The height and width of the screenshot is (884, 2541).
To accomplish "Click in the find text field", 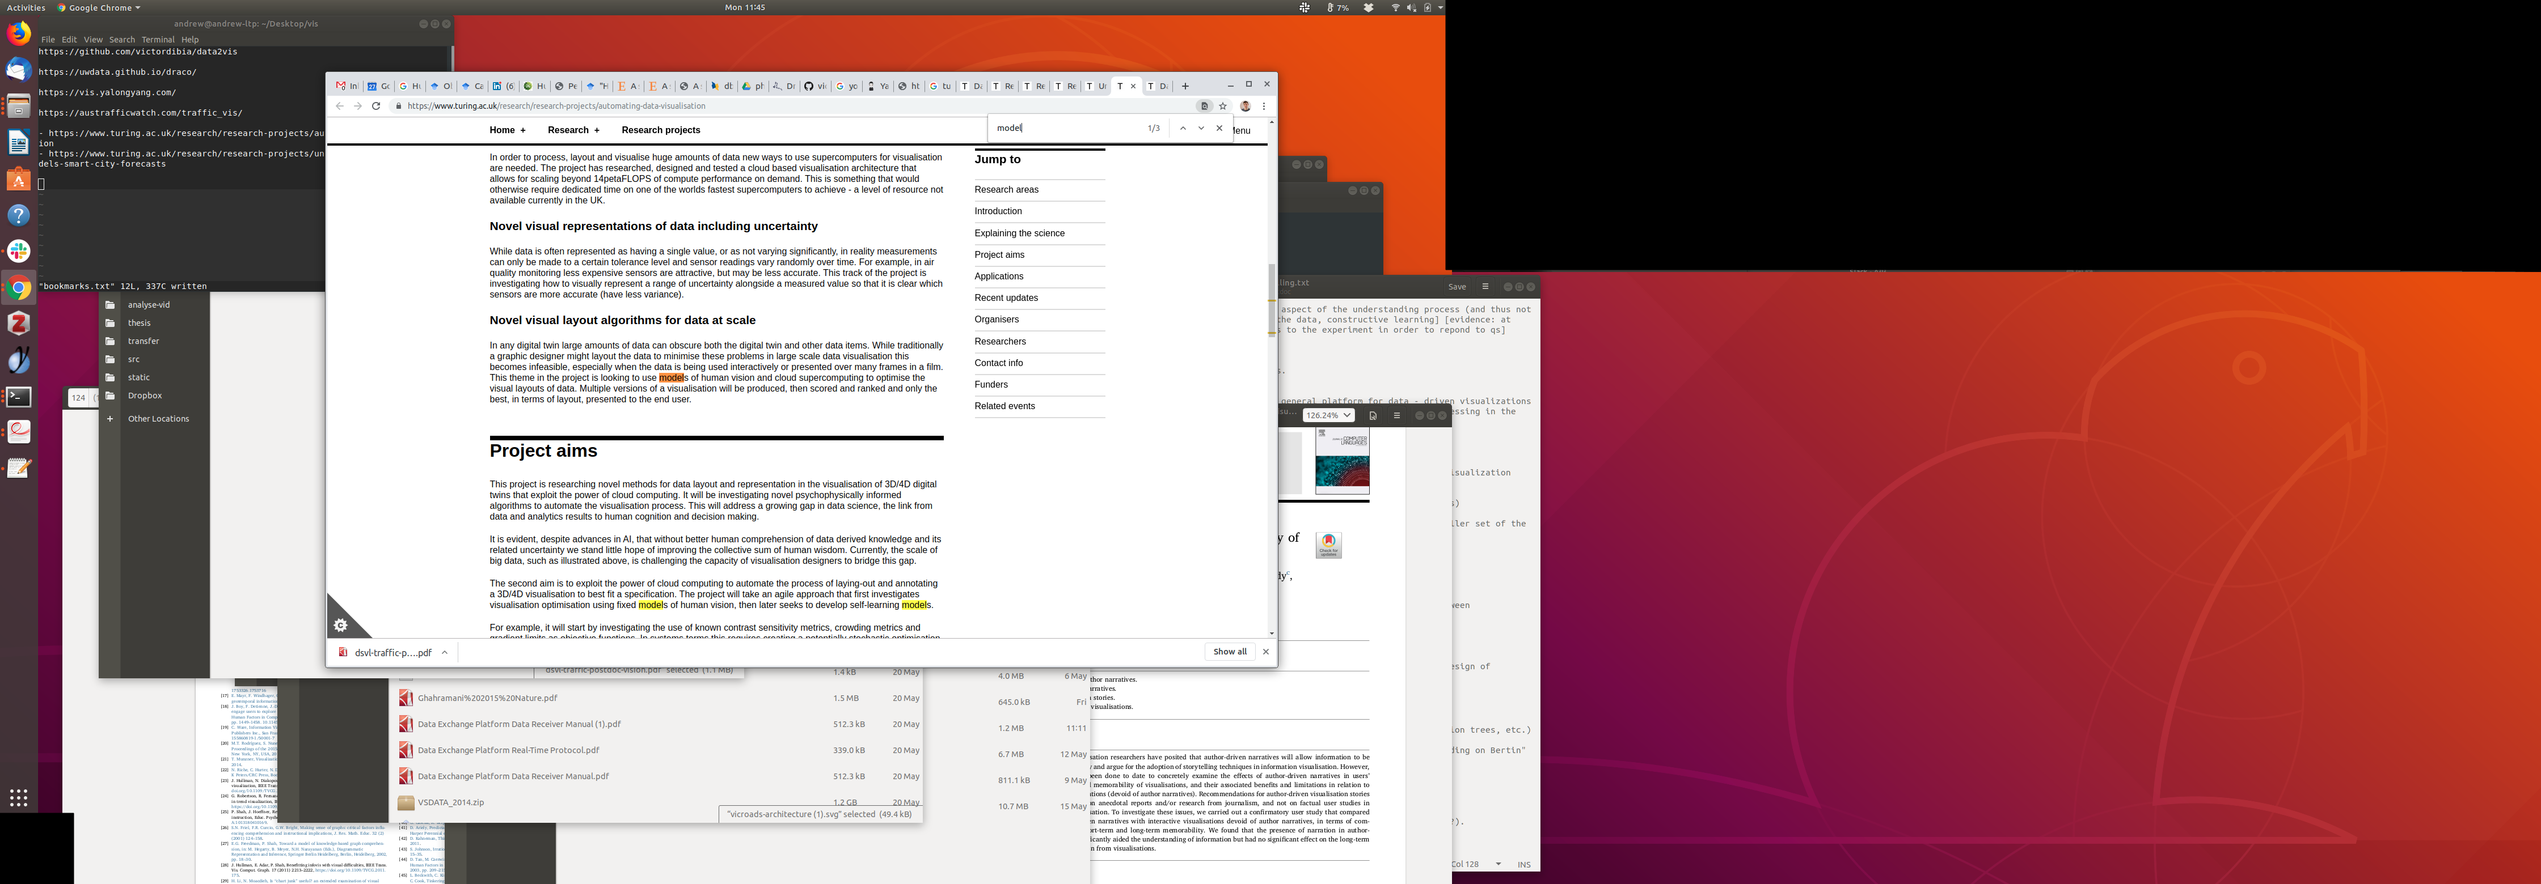I will point(1065,128).
